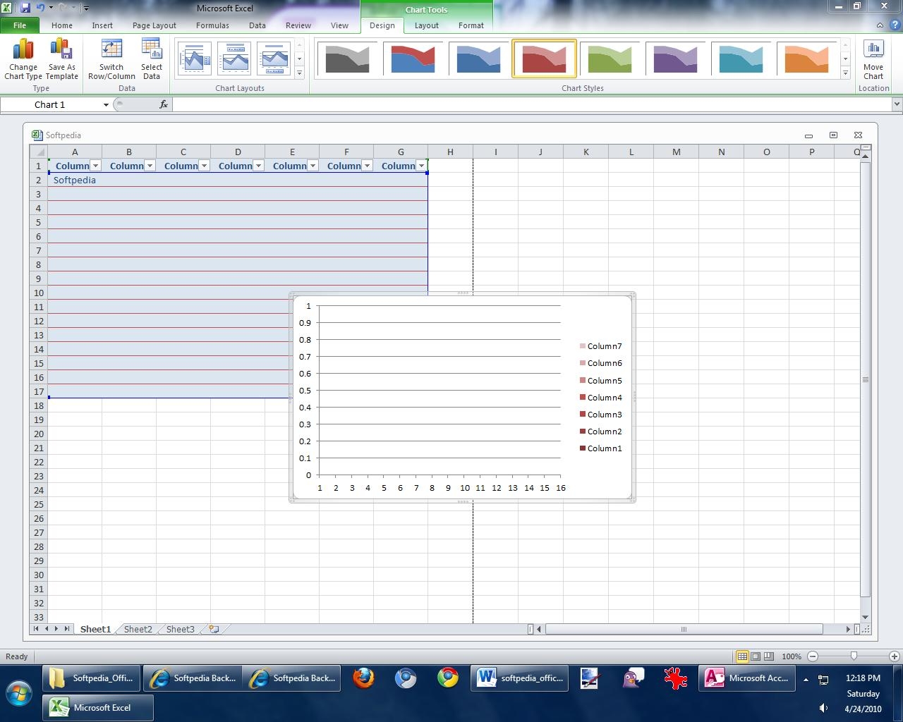Viewport: 903px width, 722px height.
Task: Toggle Page Break Preview view
Action: [769, 656]
